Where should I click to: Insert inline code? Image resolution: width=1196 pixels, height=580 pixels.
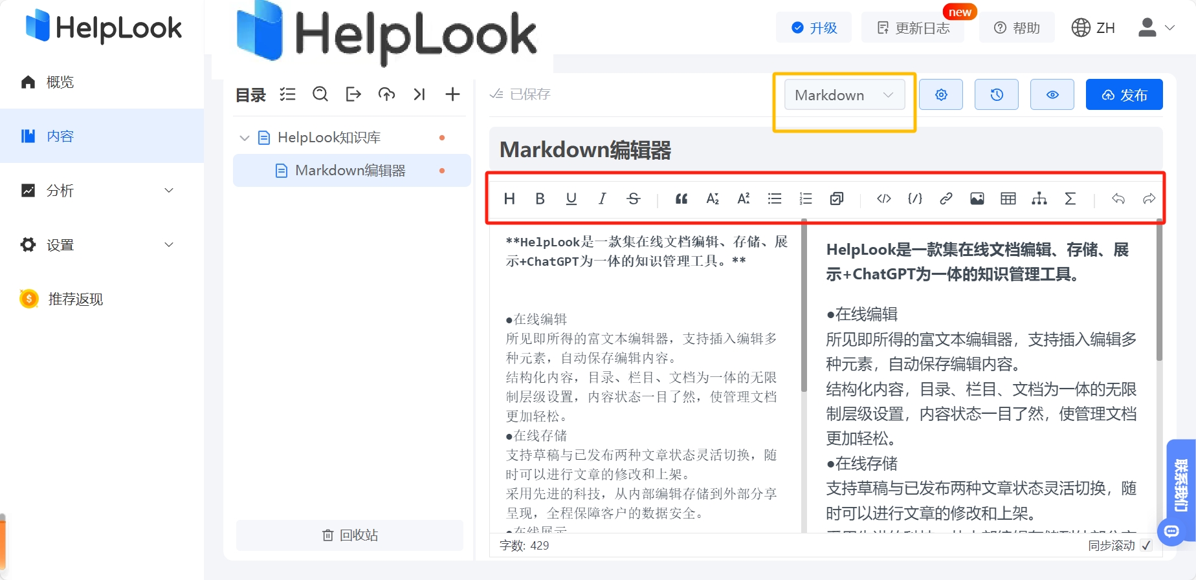(x=884, y=199)
